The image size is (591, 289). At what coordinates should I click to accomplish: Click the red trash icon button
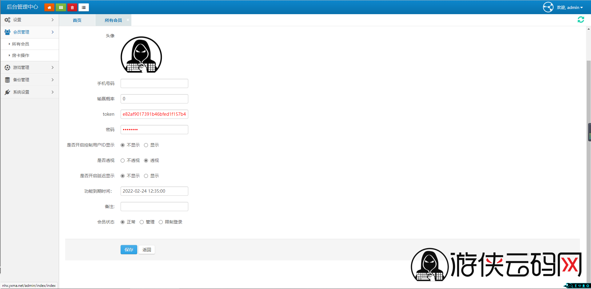72,7
